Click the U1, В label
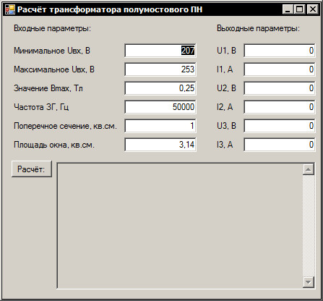Screen dimensions: 323x301 click(226, 51)
